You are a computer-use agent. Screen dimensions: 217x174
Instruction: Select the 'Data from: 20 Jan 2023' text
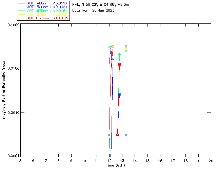pyautogui.click(x=94, y=11)
